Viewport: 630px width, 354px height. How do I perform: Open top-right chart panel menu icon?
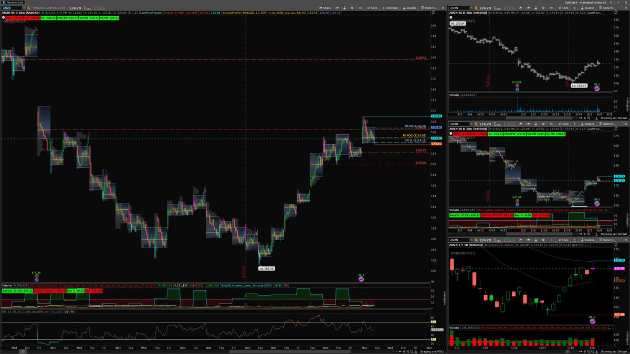click(x=625, y=8)
